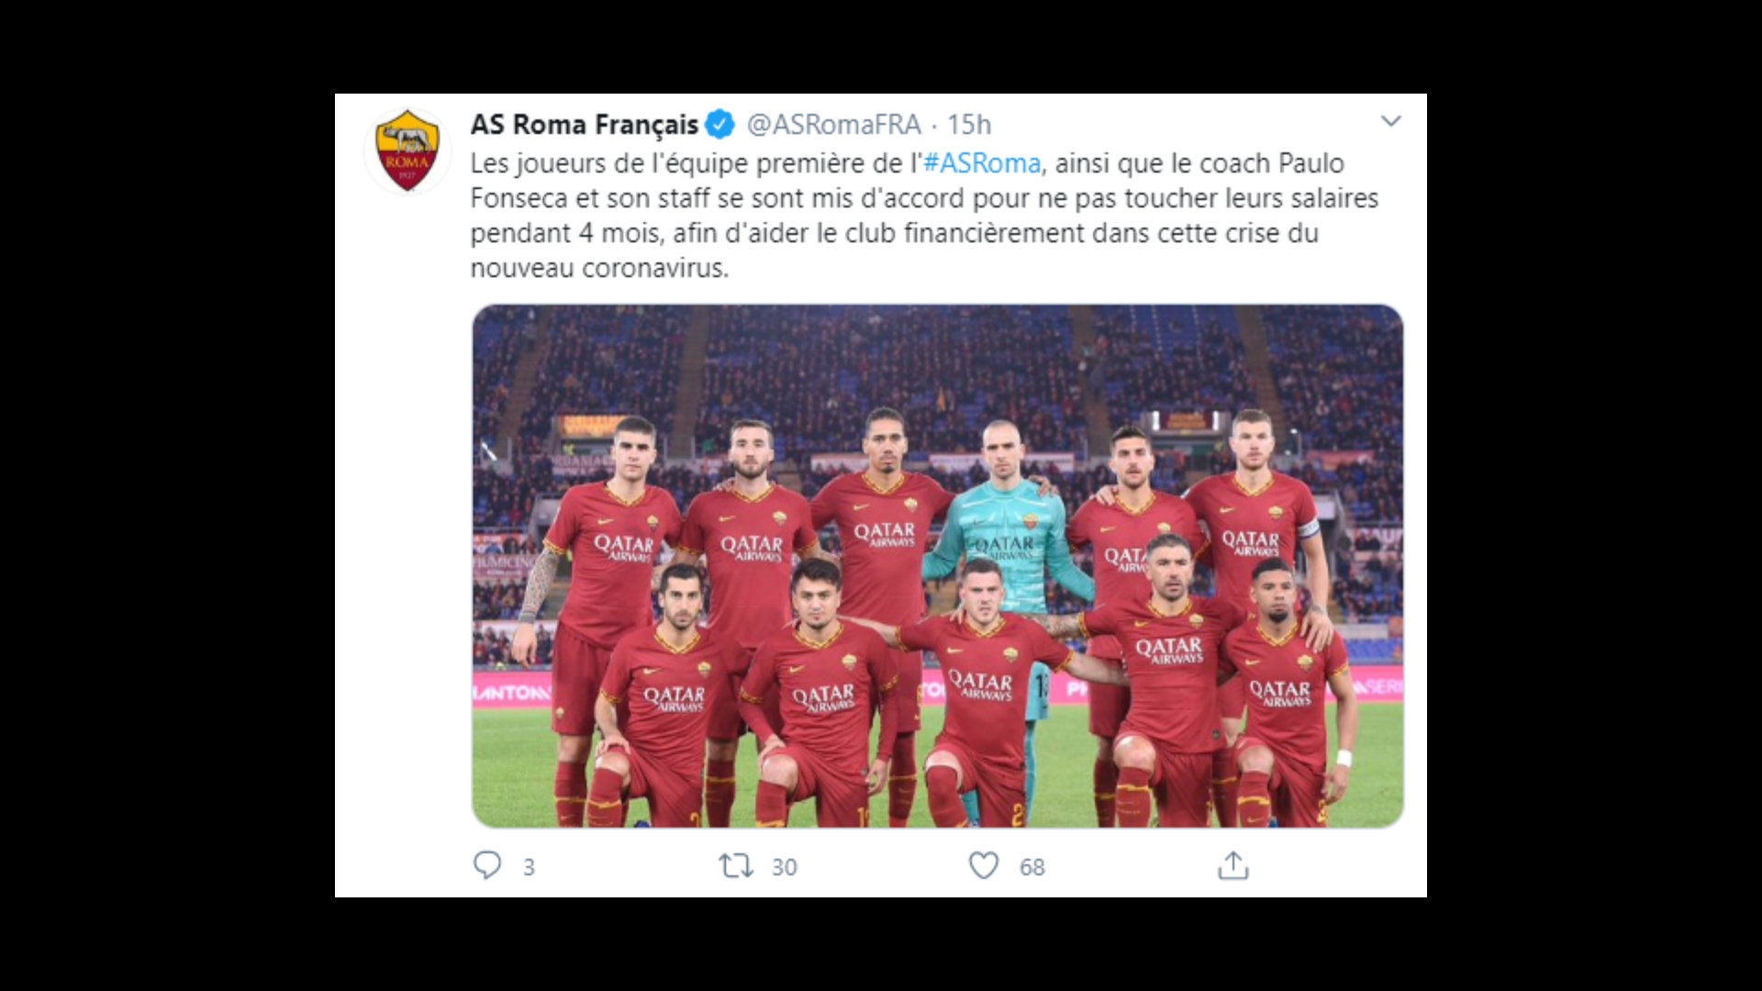This screenshot has height=991, width=1762.
Task: Click the like count 68
Action: tap(1032, 867)
